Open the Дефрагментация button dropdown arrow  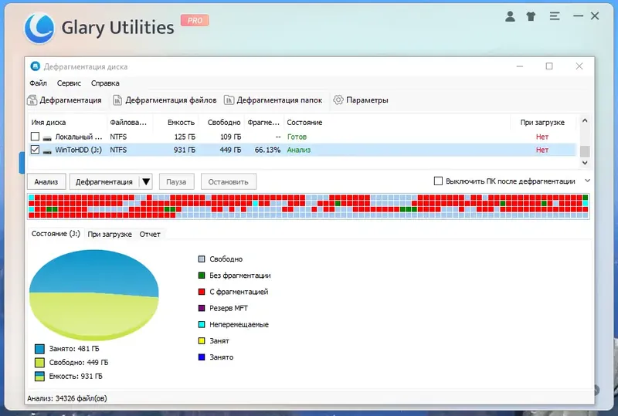point(146,181)
